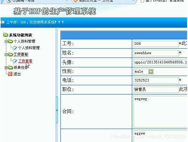This screenshot has width=188, height=142.
Task: Switch to the 我的支付宝 browser tab
Action: point(104,1)
